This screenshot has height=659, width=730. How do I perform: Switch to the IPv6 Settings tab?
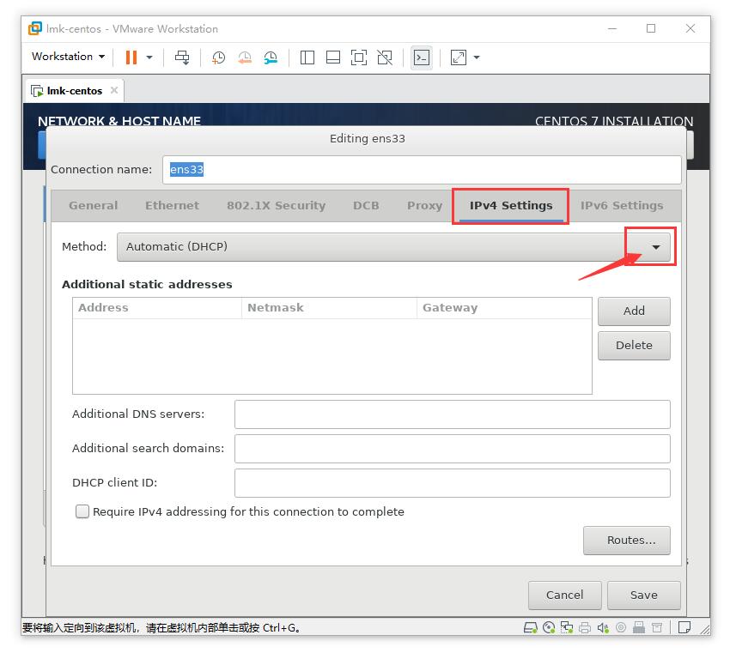pos(622,205)
